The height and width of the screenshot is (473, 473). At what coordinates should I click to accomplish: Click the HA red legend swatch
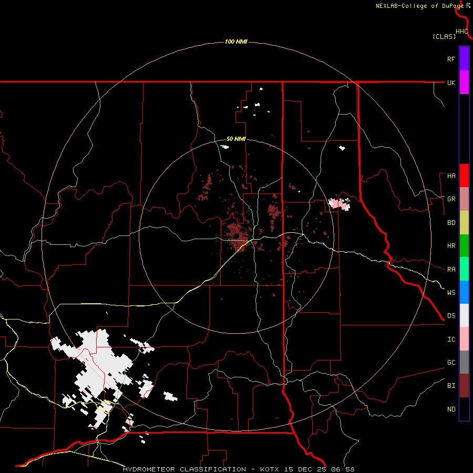(x=464, y=176)
